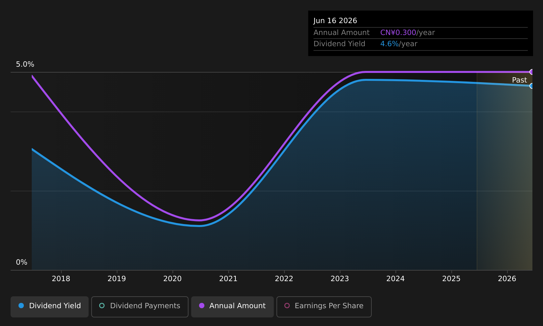This screenshot has width=543, height=326.
Task: Enable the Earnings Per Share series
Action: (x=324, y=307)
